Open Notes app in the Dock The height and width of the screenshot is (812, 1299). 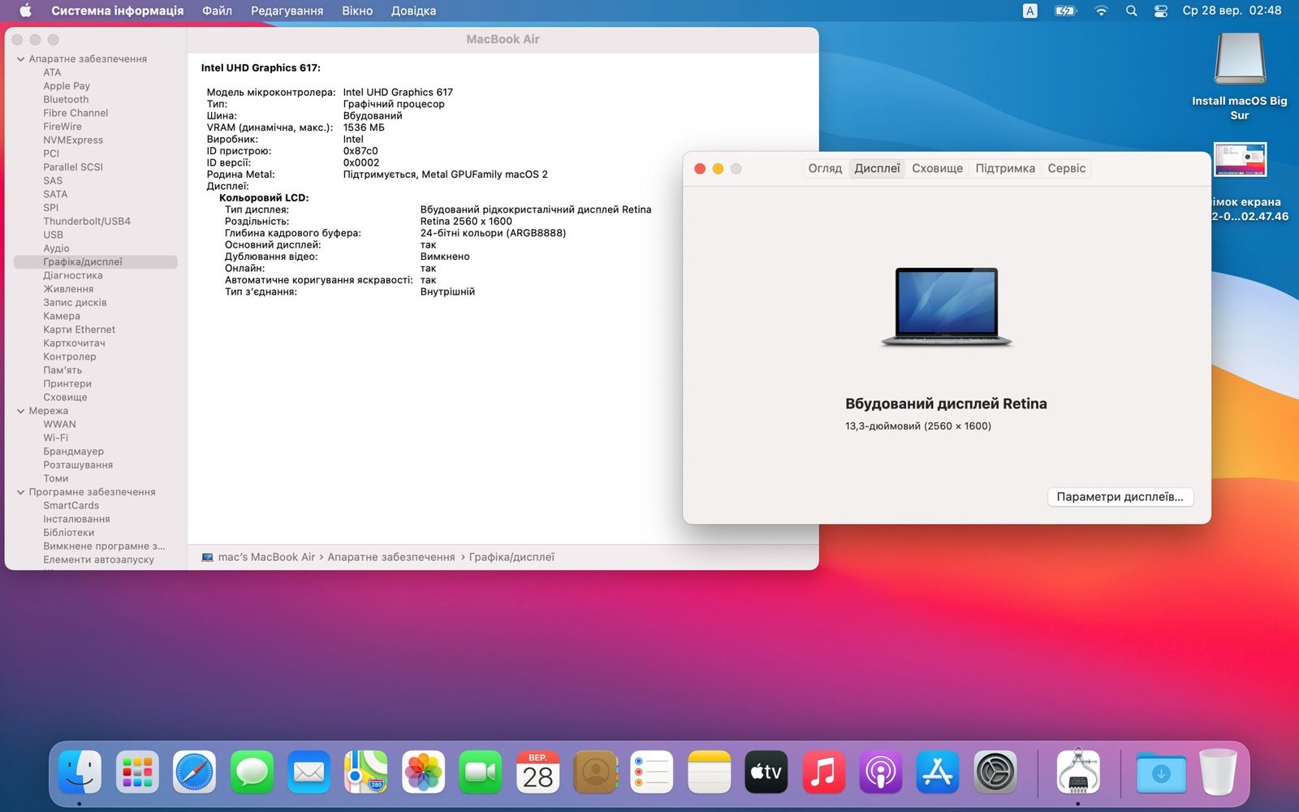tap(710, 771)
